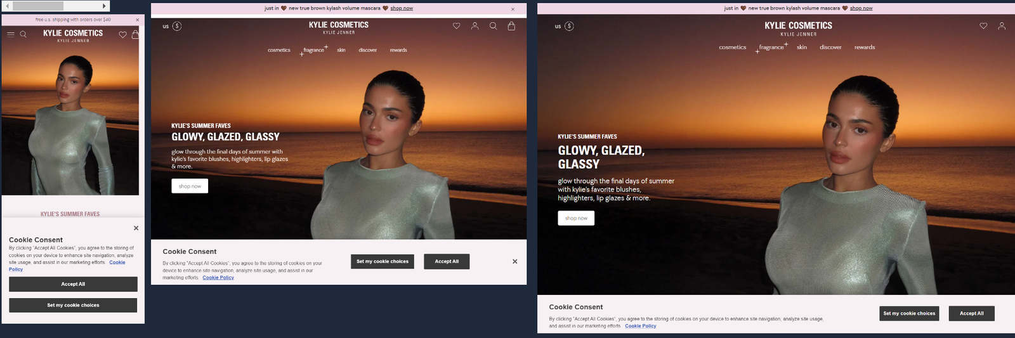Open wishlist heart in right view
The height and width of the screenshot is (338, 1015).
[983, 26]
